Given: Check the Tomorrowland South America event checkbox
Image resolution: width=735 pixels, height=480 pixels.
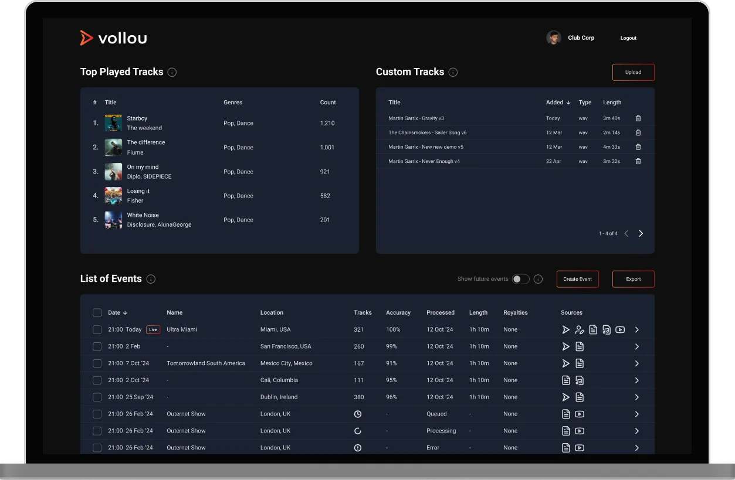Looking at the screenshot, I should tap(97, 363).
